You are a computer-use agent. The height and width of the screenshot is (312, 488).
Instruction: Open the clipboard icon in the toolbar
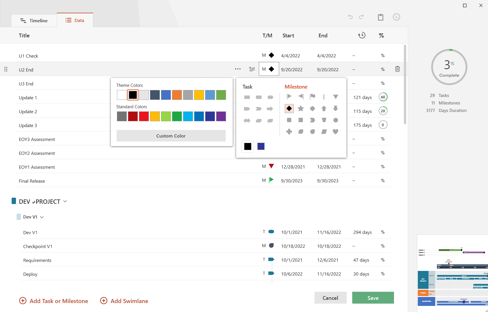[x=381, y=17]
